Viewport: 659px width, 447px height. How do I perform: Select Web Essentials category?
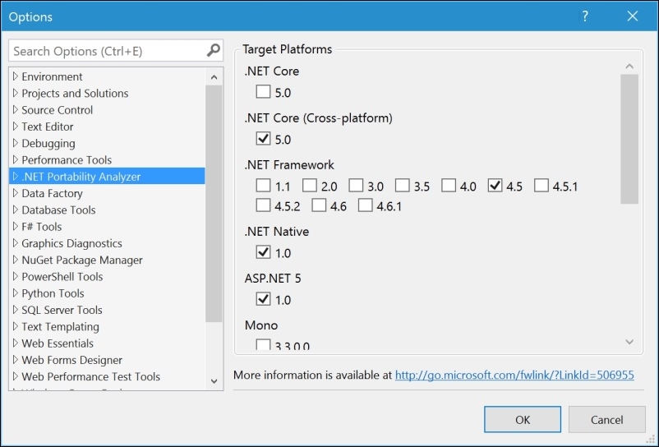pos(58,343)
